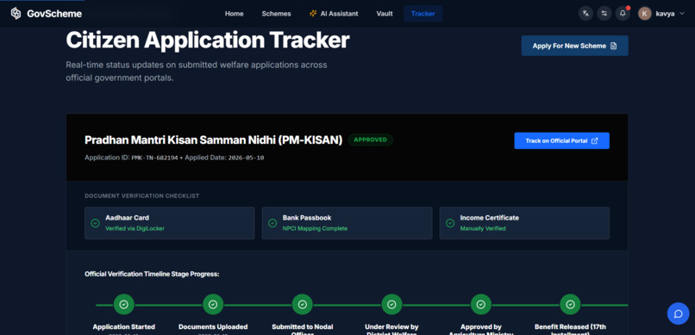
Task: Click Apply For New Scheme button
Action: click(x=574, y=46)
